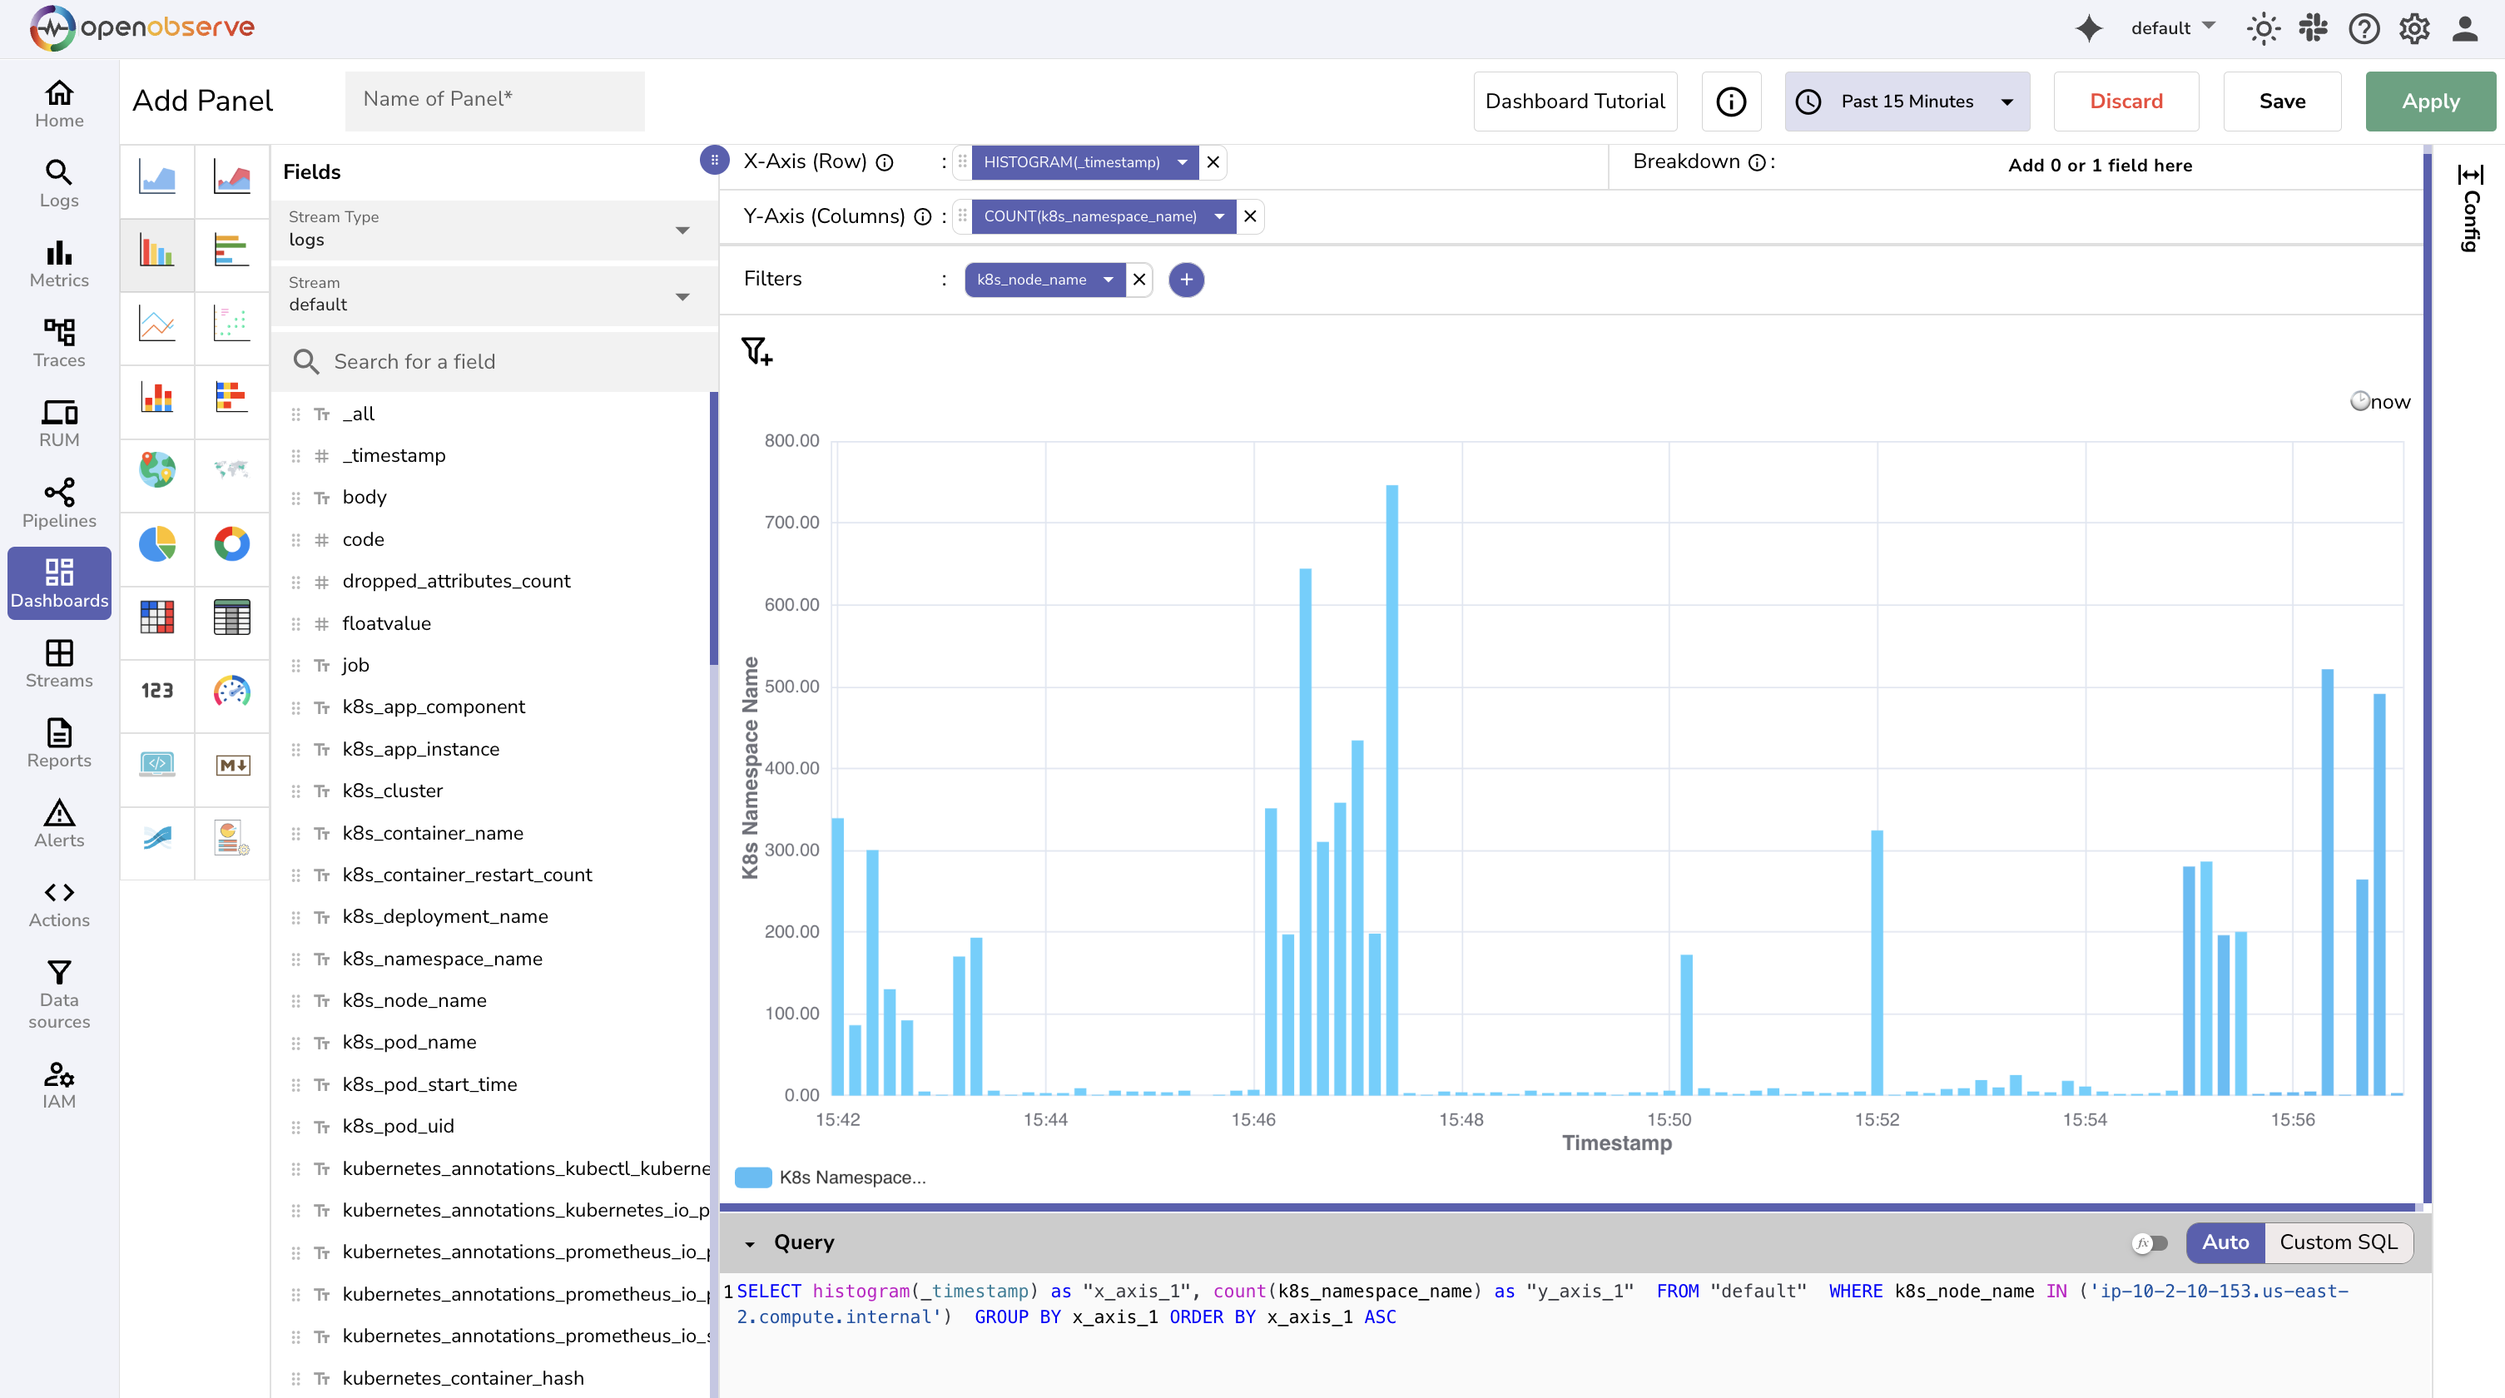This screenshot has width=2505, height=1398.
Task: Select the geo map globe icon
Action: tap(156, 469)
